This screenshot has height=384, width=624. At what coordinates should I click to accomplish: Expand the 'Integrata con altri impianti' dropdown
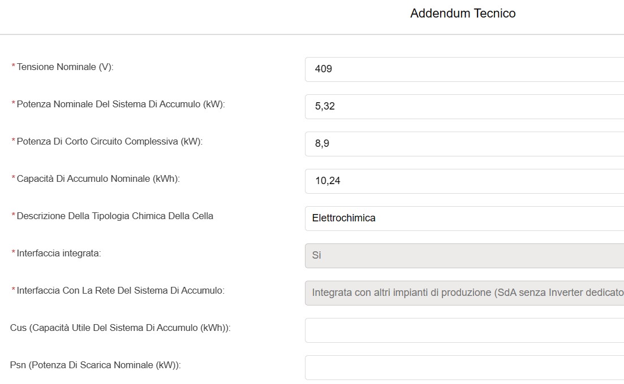pos(464,293)
